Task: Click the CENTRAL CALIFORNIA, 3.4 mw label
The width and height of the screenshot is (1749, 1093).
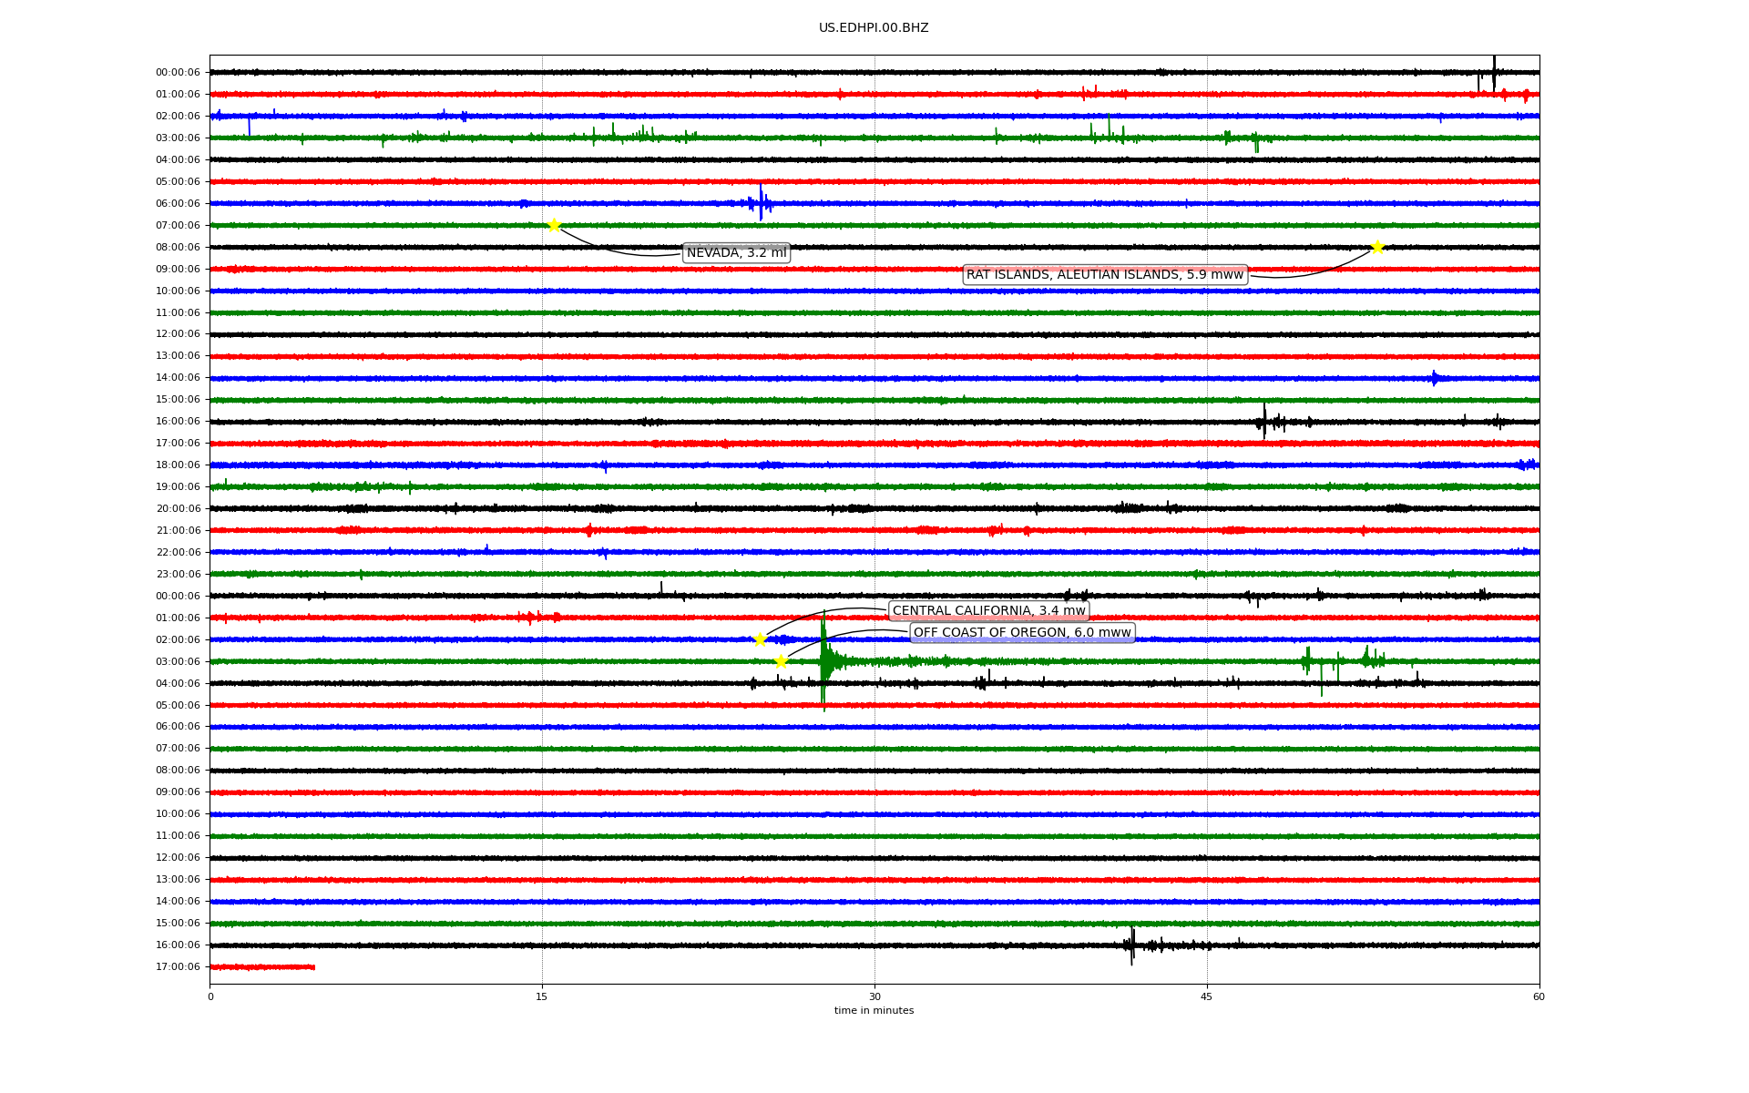Action: coord(988,611)
